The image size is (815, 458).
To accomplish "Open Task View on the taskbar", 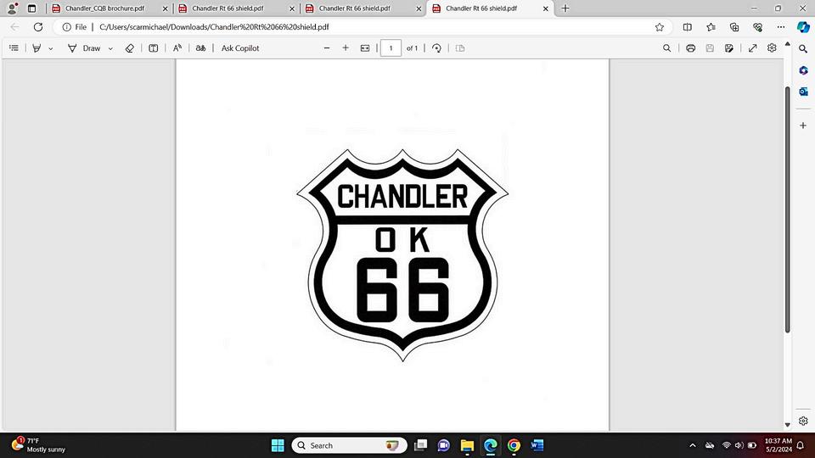I will [x=420, y=445].
